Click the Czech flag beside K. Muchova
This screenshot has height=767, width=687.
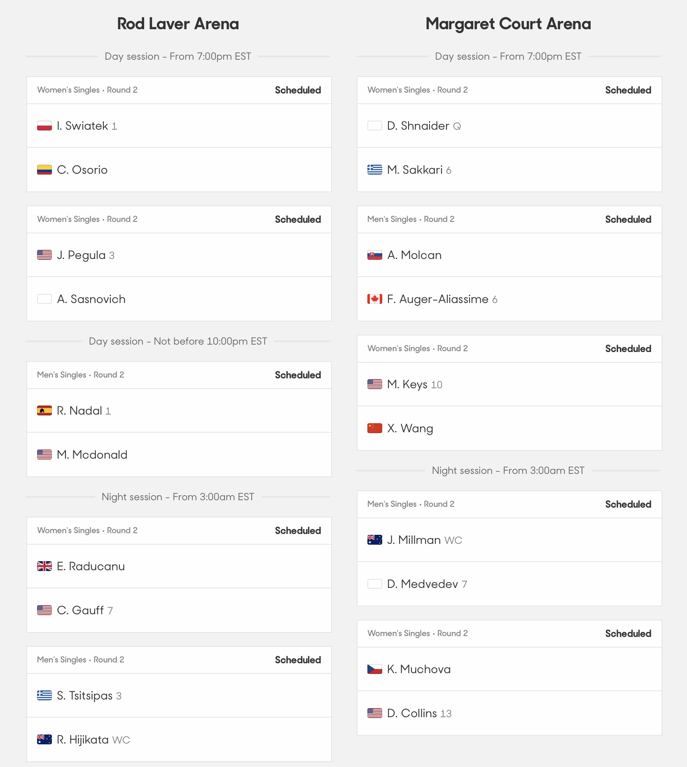[375, 669]
